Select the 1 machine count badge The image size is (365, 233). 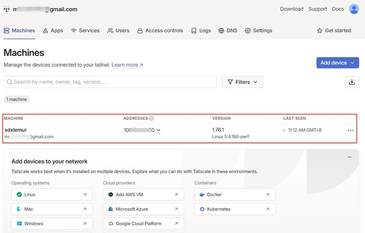tap(17, 99)
